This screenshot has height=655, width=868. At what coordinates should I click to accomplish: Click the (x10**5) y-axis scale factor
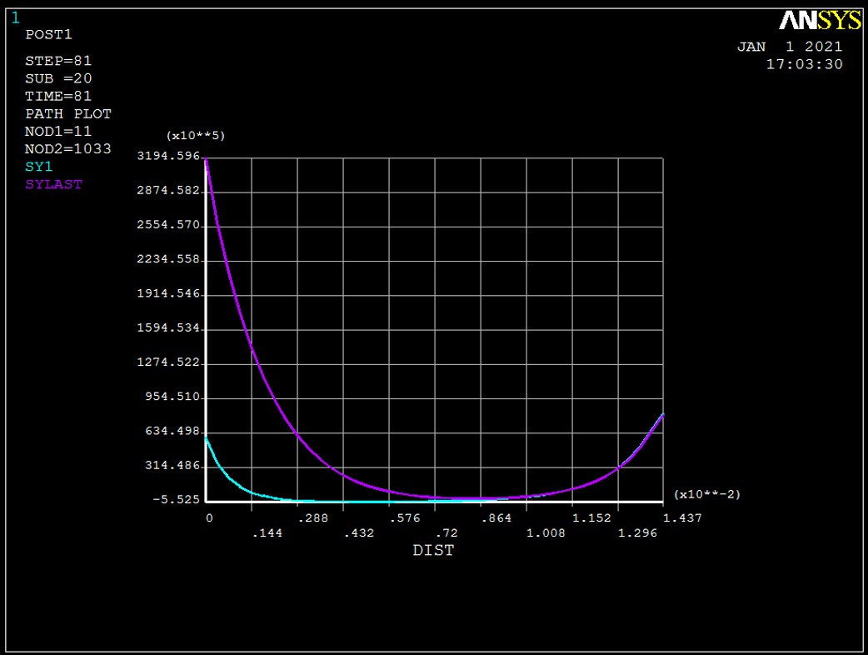click(196, 135)
